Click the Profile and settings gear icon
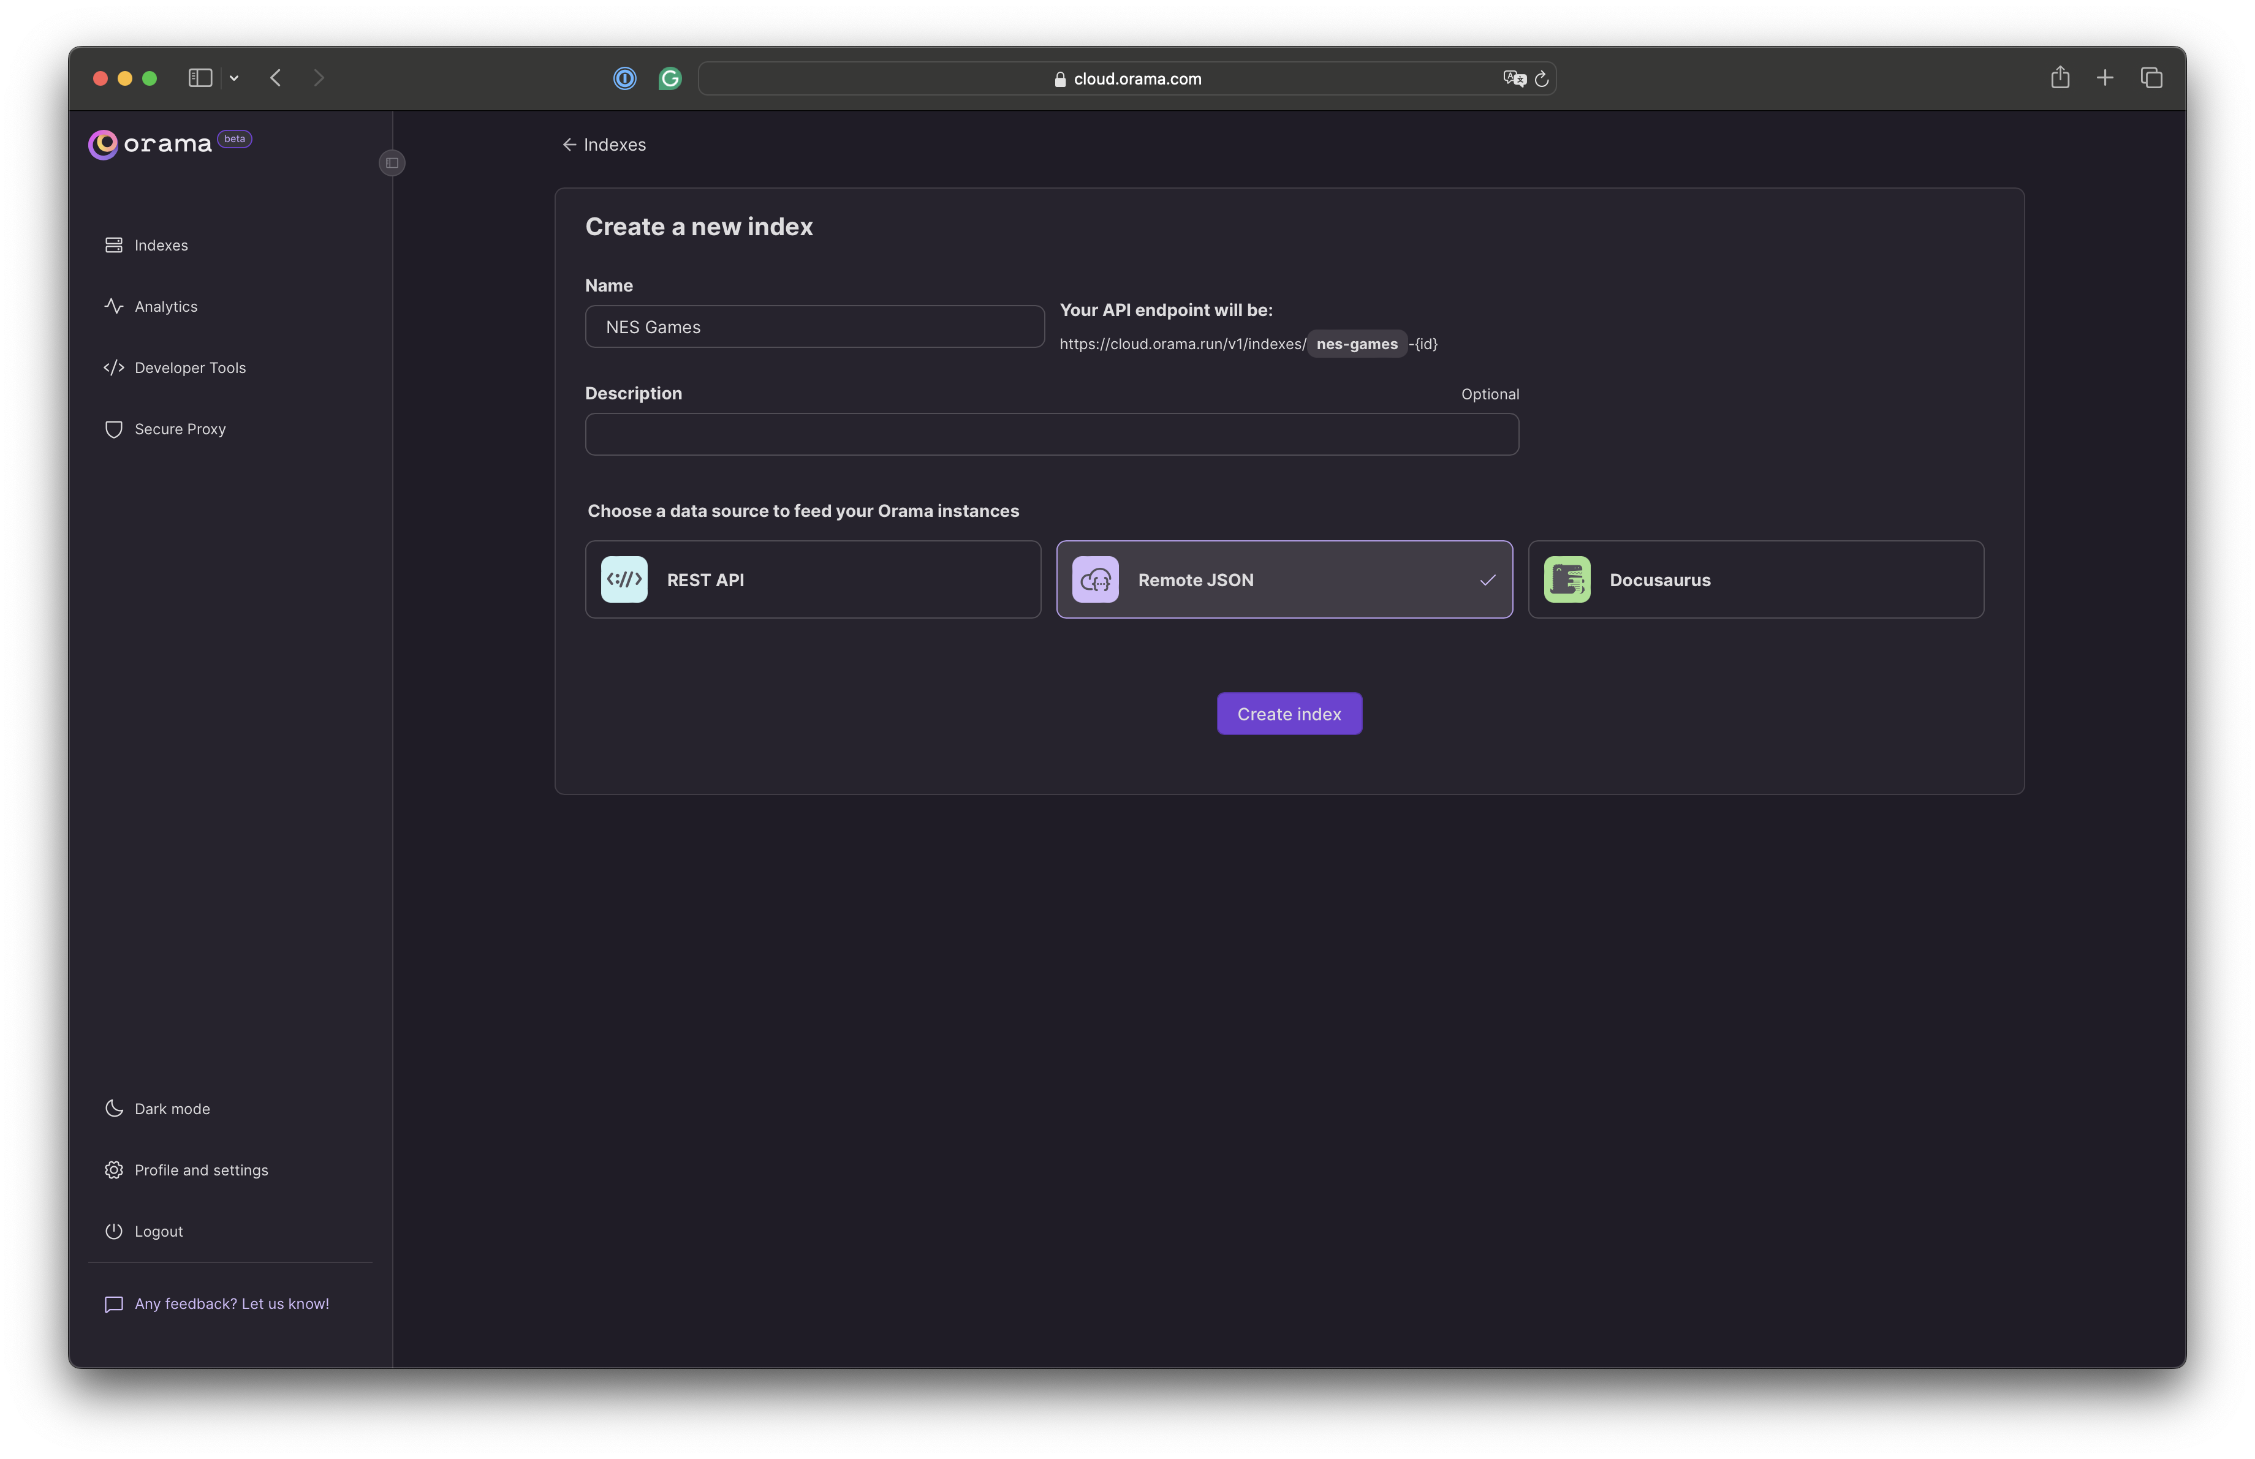 114,1171
